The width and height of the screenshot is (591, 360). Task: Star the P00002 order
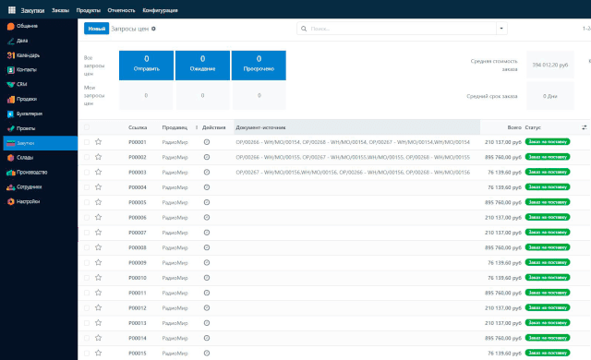[99, 157]
